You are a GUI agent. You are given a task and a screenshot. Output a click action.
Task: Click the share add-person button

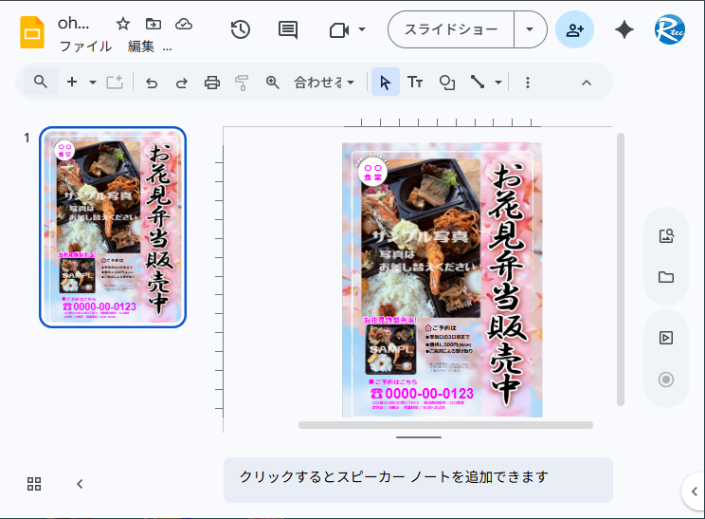574,29
